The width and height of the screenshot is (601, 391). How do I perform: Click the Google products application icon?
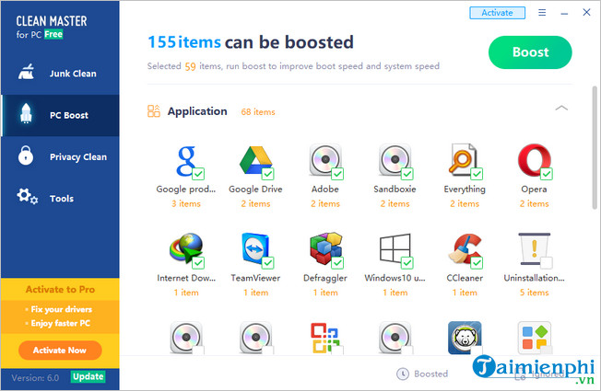click(183, 160)
